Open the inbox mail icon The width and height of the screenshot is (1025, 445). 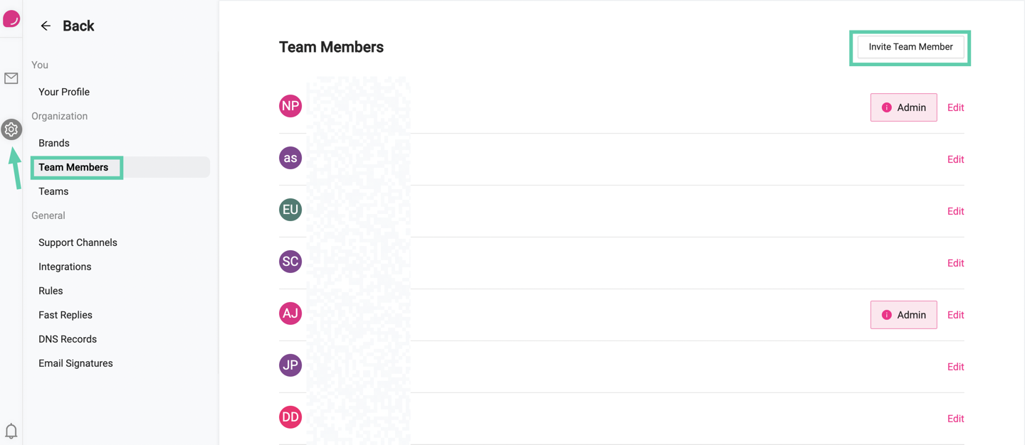[11, 79]
